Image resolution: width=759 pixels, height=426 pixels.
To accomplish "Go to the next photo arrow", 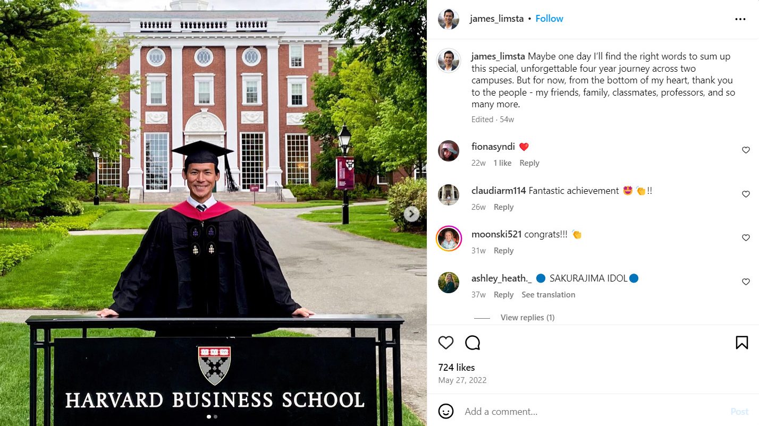I will [x=411, y=214].
